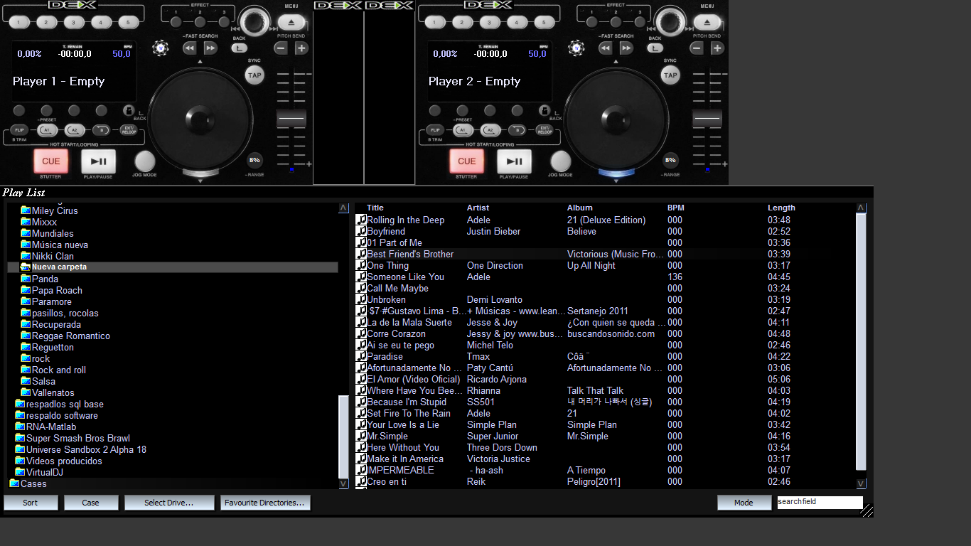Click the A1 hot start button on Player 1
Image resolution: width=971 pixels, height=546 pixels.
click(x=47, y=130)
